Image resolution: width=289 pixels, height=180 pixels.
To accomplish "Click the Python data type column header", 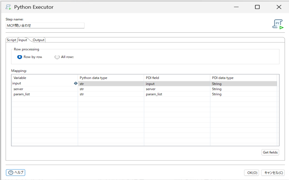I will click(111, 78).
